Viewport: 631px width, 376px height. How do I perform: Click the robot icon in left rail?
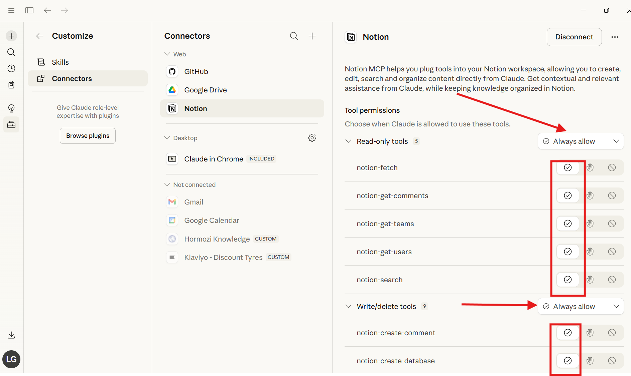click(x=11, y=85)
